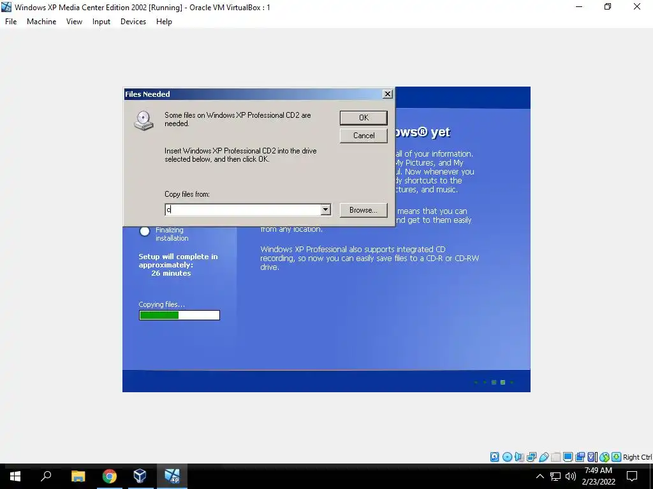Click the recording indicator icon
This screenshot has height=489, width=653.
tap(580, 457)
